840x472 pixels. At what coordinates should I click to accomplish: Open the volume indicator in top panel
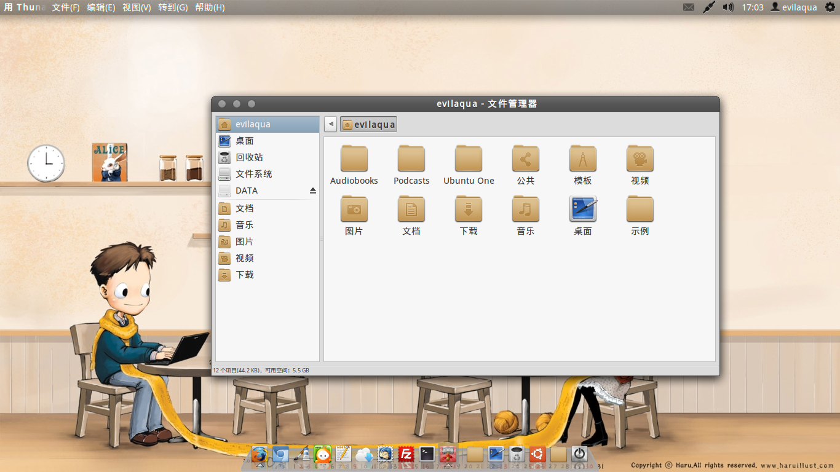[728, 7]
